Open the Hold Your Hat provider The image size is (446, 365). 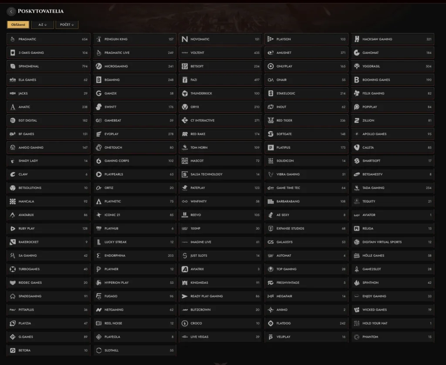(392, 323)
